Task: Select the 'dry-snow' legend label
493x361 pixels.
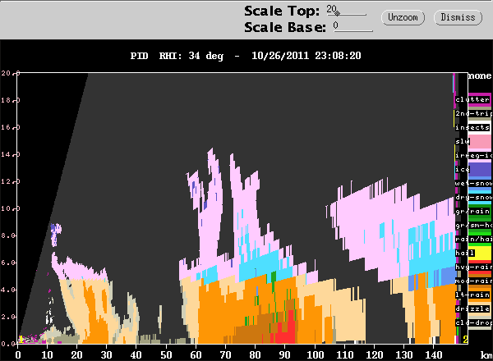Action: pos(473,197)
